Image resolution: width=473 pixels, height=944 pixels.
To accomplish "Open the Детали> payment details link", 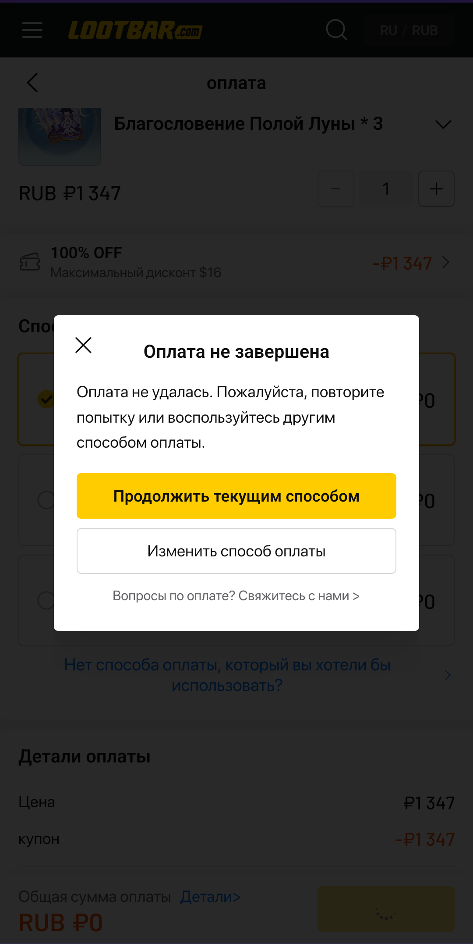I will (x=211, y=897).
